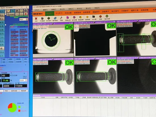Switch to the 训练助手 orange tab
This screenshot has height=117, width=156.
pos(106,12)
